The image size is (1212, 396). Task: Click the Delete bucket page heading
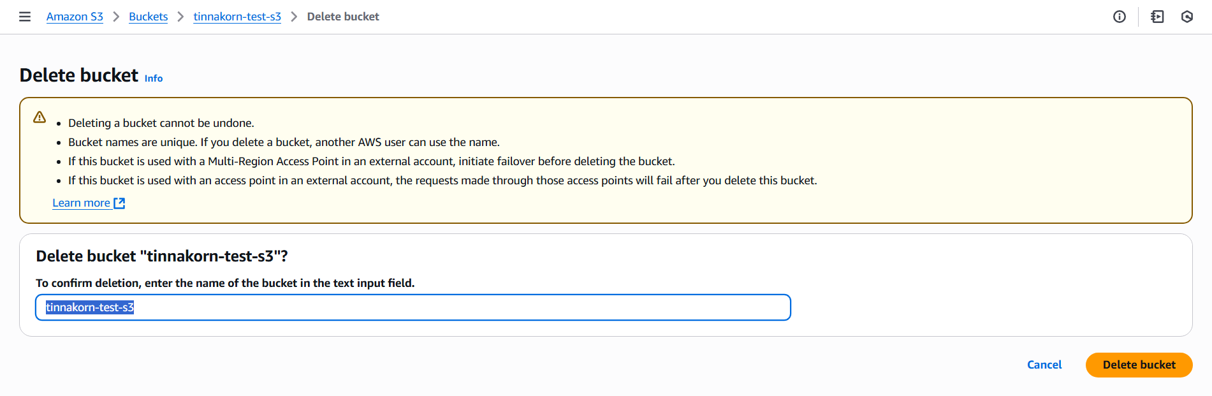(x=79, y=75)
